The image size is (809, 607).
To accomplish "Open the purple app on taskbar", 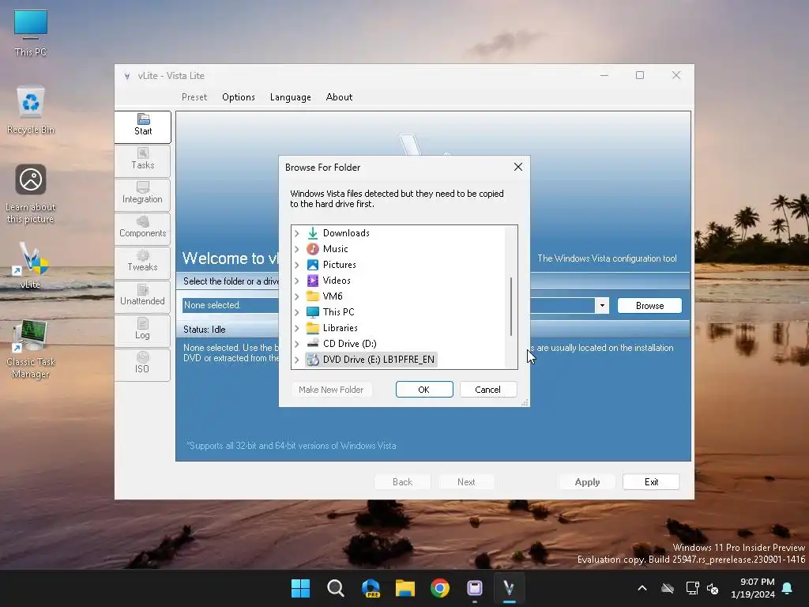I will coord(475,588).
